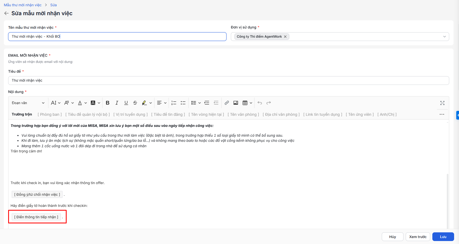
Task: Click the Điền thông tin tiếp nhận placeholder
Action: [36, 217]
